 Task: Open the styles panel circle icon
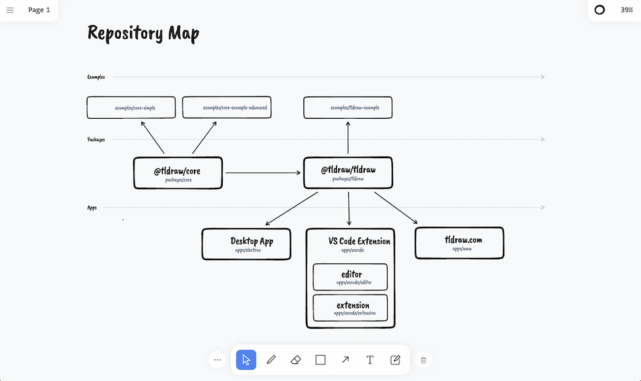[x=599, y=10]
